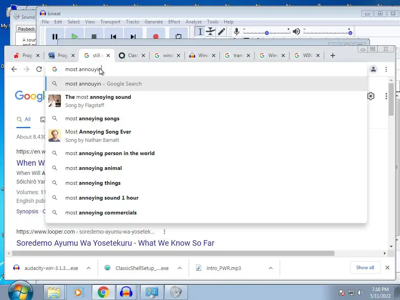Open the Tools menu in Audacity
Screen dimensions: 400x300
(x=212, y=22)
